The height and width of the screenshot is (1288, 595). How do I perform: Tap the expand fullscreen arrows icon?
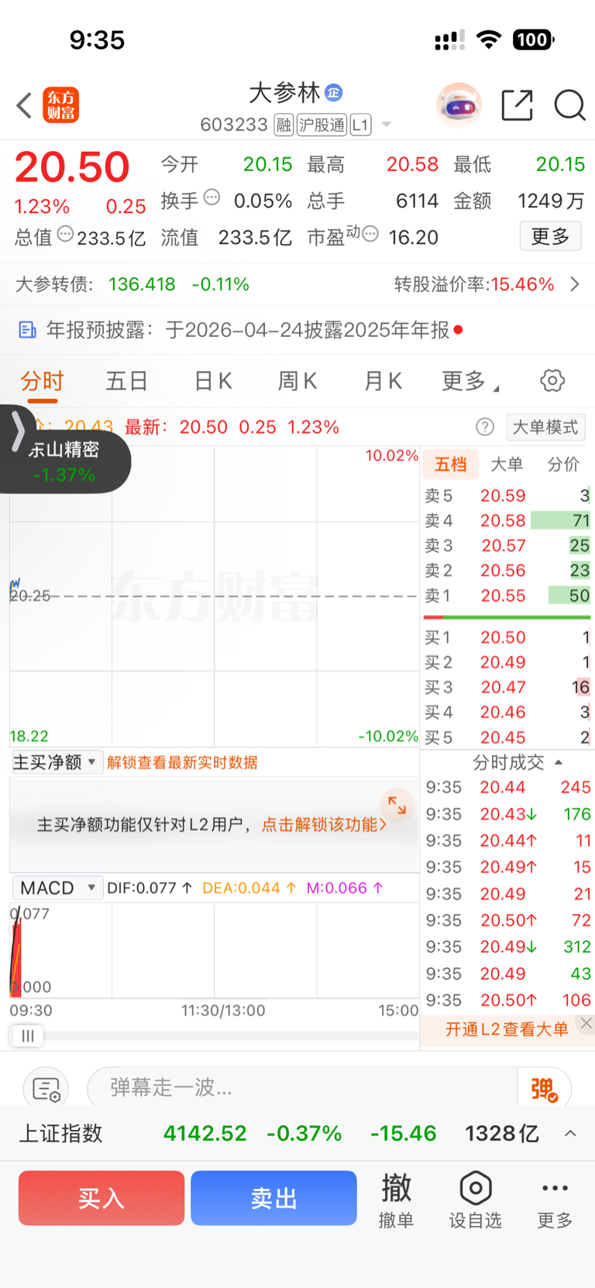click(x=397, y=805)
